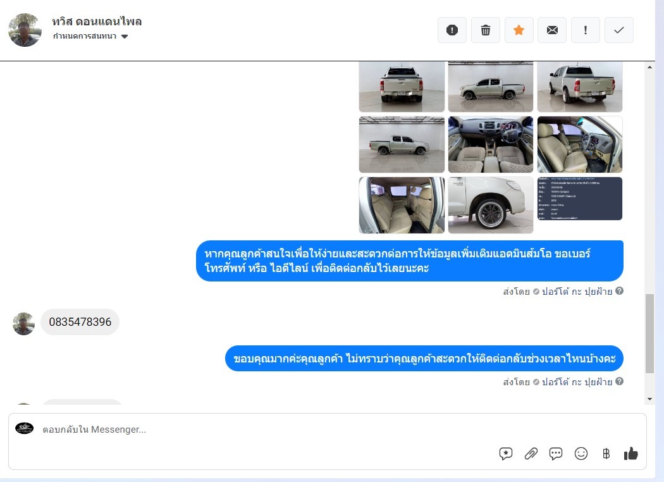Open the emoji picker smiley icon
Viewport: 664px width, 482px height.
581,454
